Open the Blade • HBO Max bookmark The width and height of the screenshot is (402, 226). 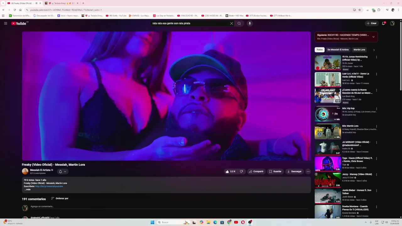pos(234,15)
